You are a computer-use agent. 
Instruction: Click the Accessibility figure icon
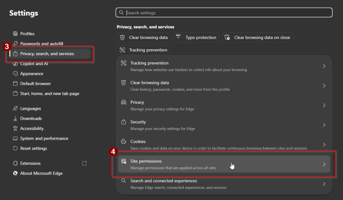pos(15,128)
